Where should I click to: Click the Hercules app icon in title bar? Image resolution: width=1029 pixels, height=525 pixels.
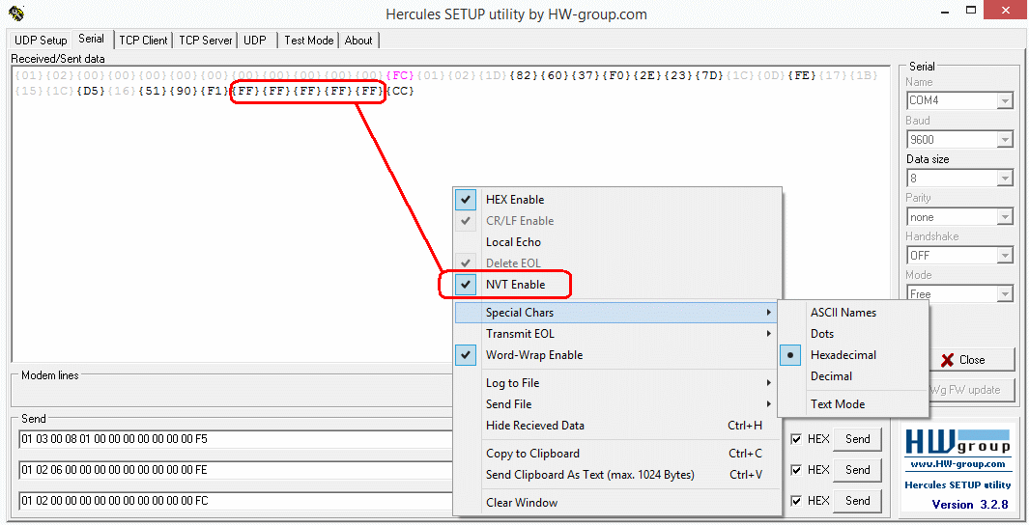pos(16,14)
